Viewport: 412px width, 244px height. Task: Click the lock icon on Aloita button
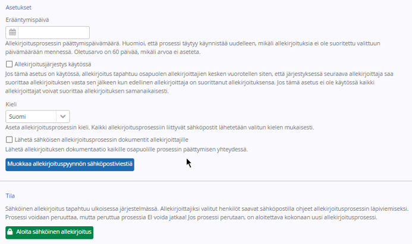click(x=10, y=232)
